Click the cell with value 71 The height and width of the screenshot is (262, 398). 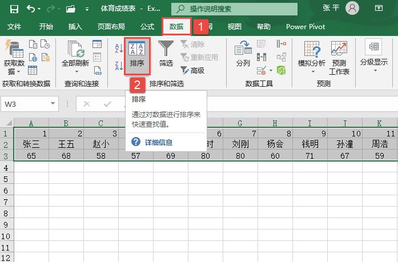310,155
